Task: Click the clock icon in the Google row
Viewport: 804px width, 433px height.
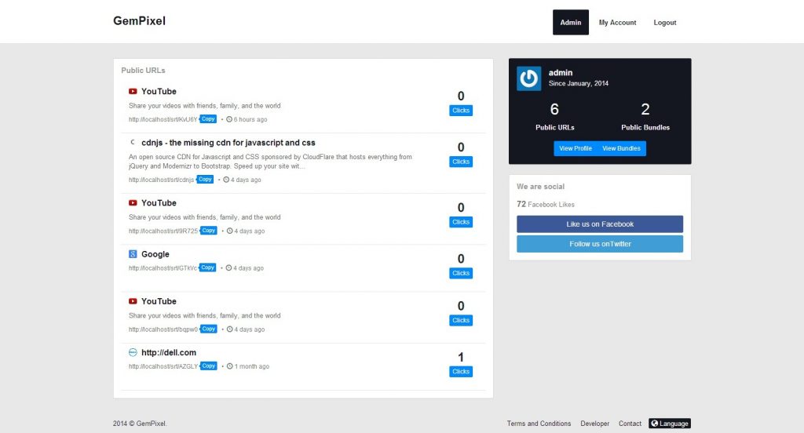Action: (228, 267)
